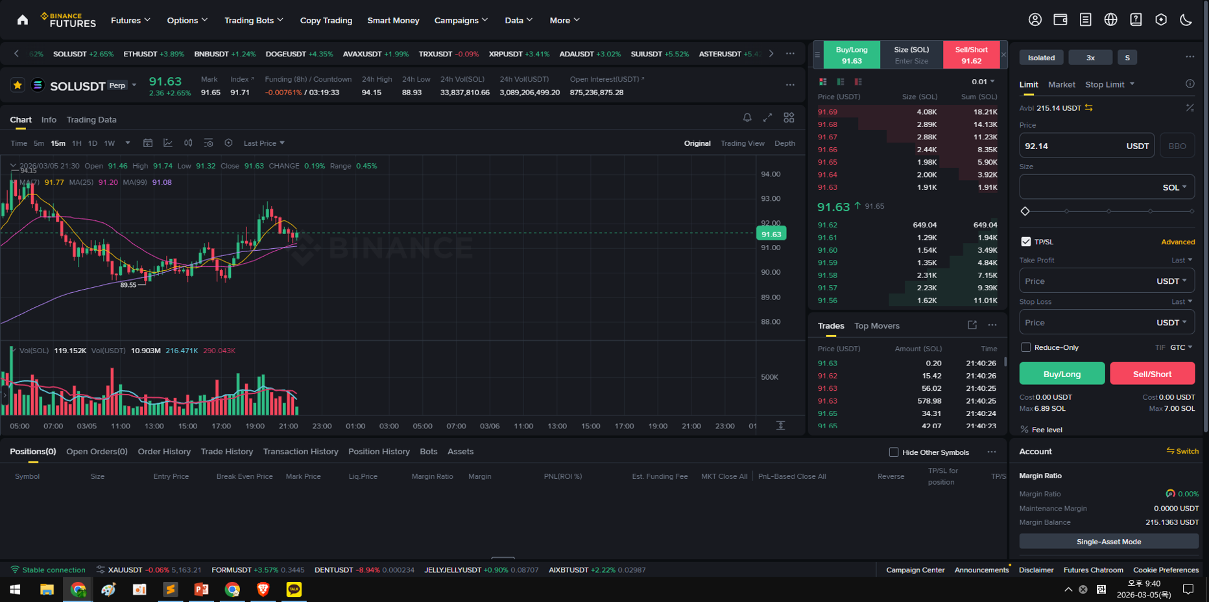1209x602 pixels.
Task: Open the orders document icon
Action: 1086,19
